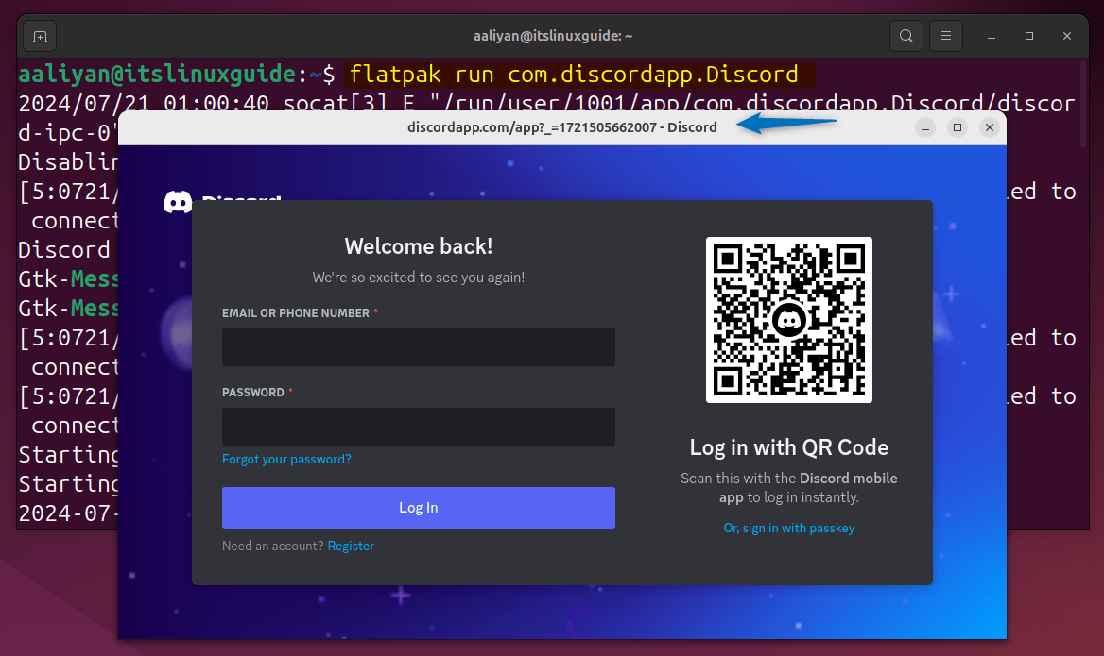The image size is (1104, 656).
Task: Open the "Forgot your password?" link
Action: (x=286, y=459)
